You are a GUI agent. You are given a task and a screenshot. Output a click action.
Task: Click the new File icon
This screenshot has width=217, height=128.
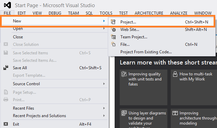coord(113,44)
